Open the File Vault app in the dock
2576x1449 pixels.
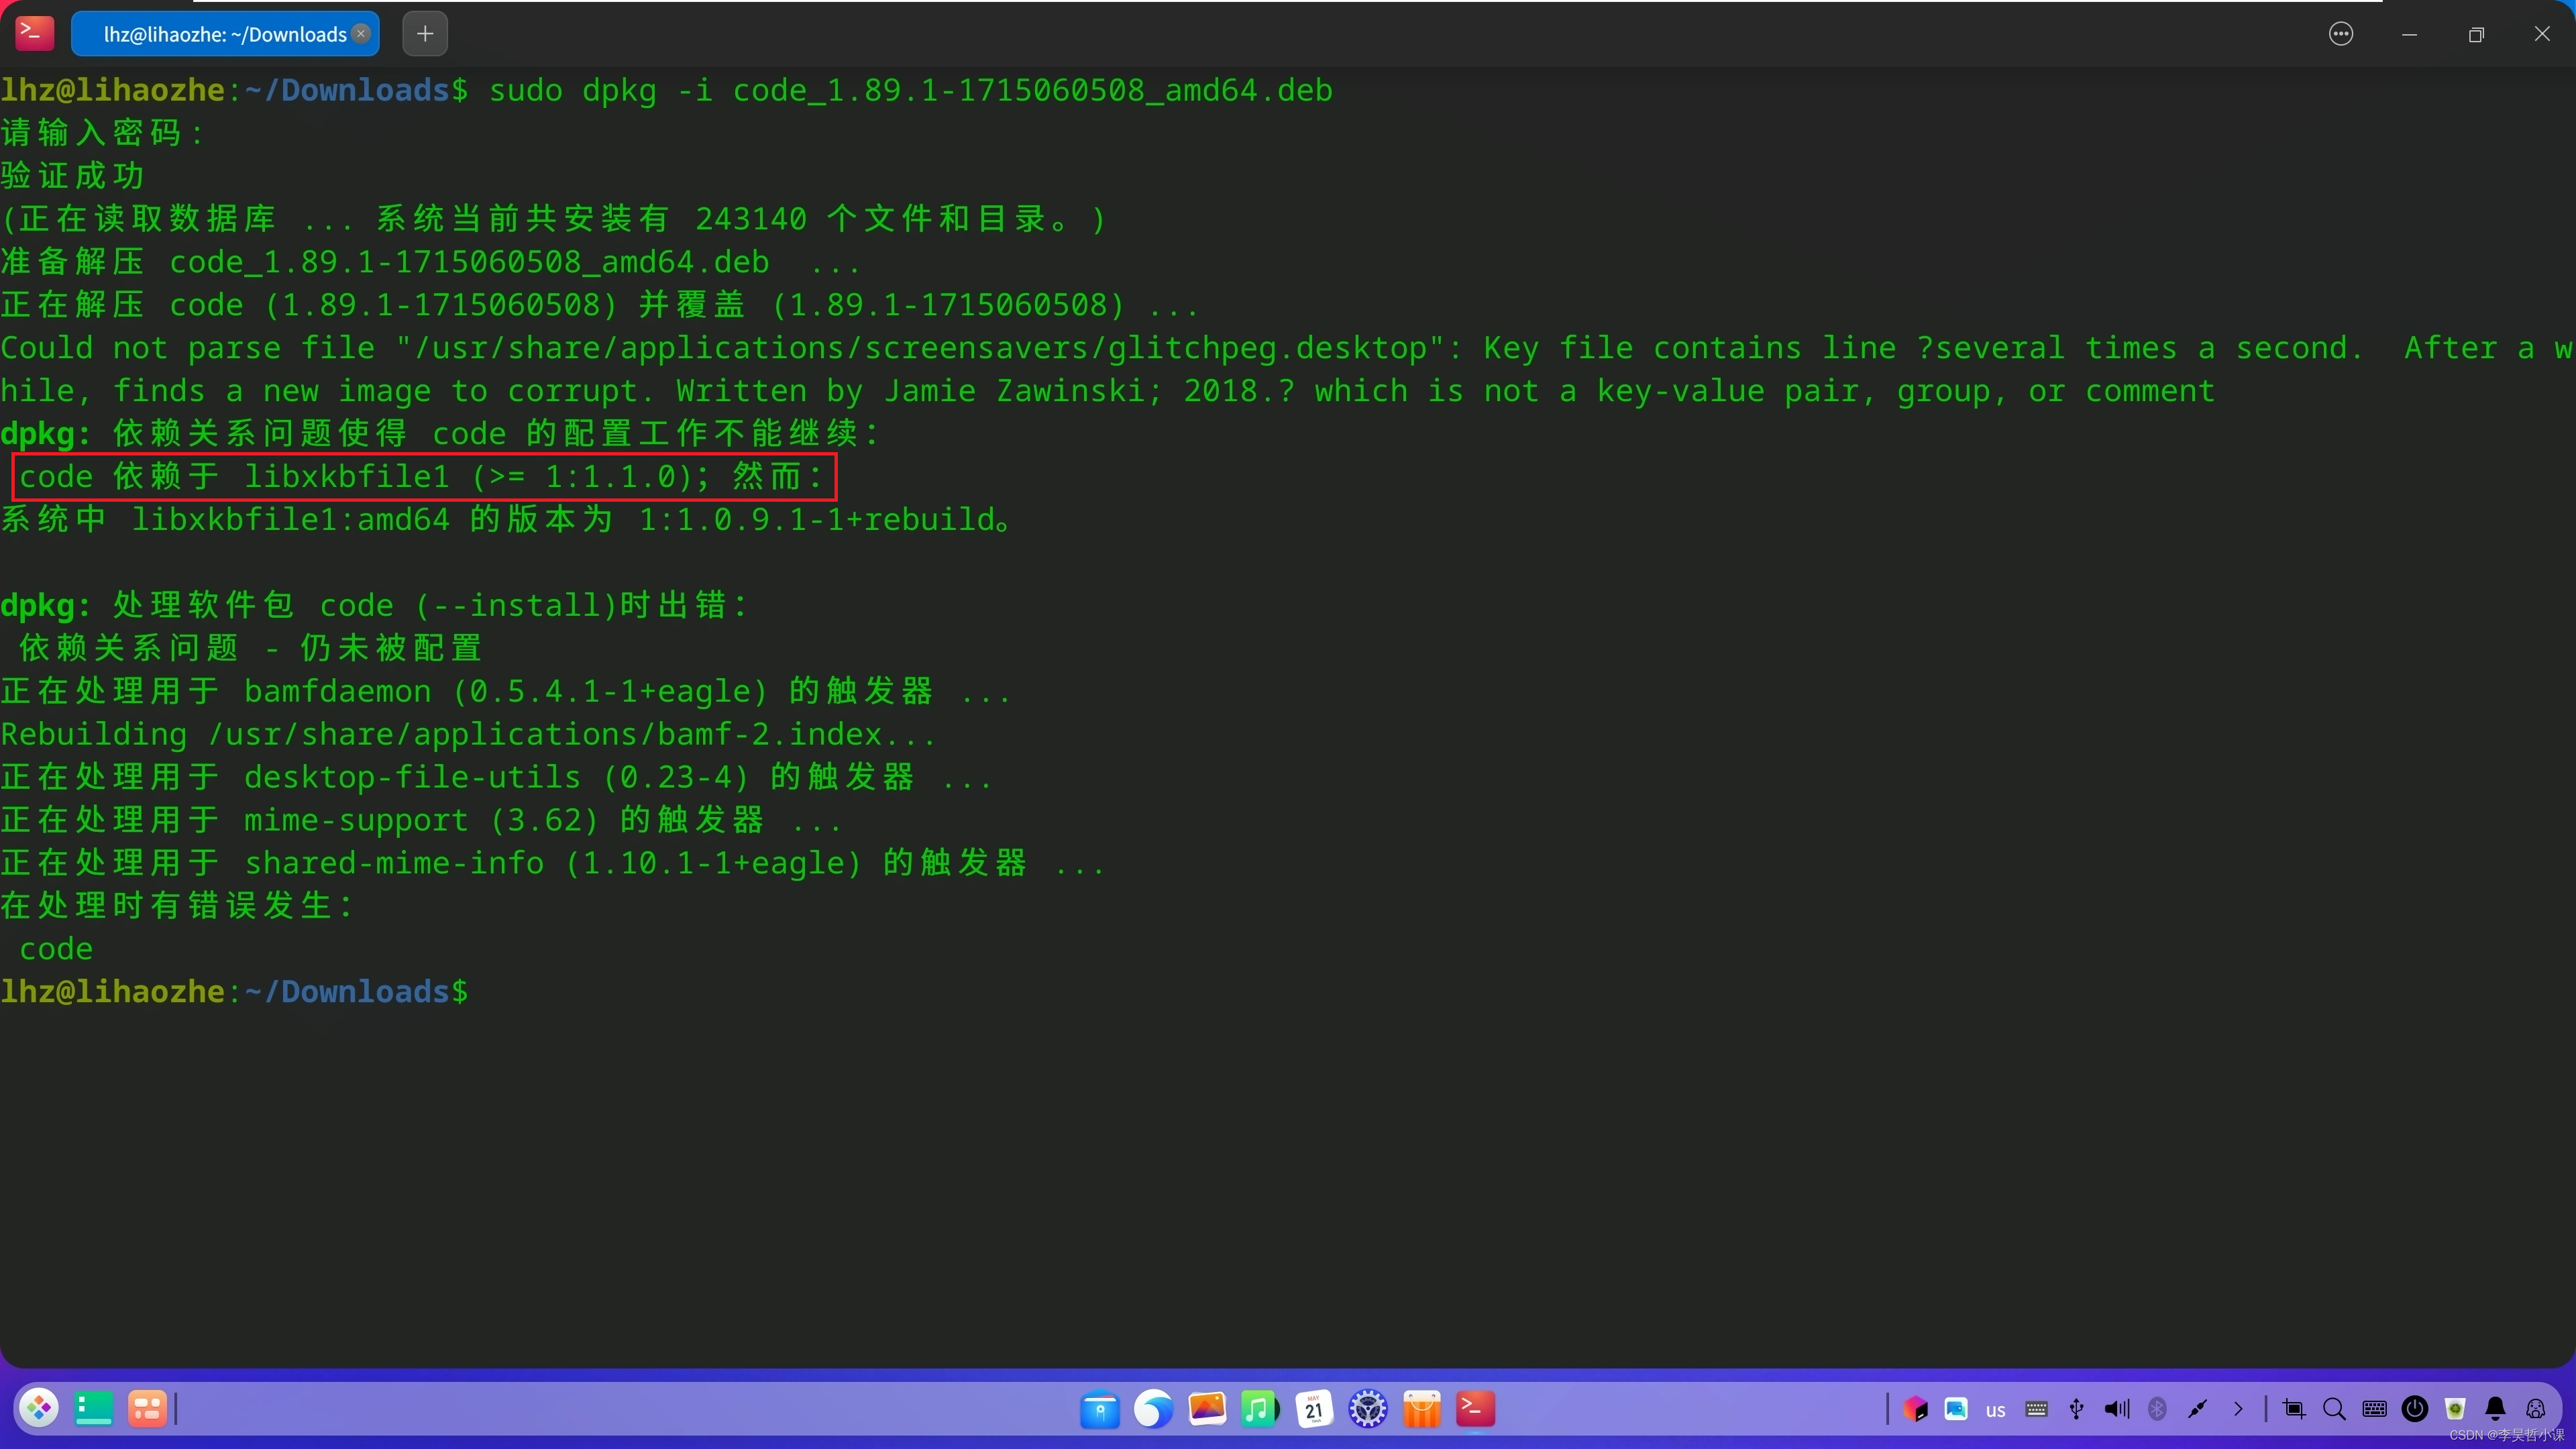1100,1408
